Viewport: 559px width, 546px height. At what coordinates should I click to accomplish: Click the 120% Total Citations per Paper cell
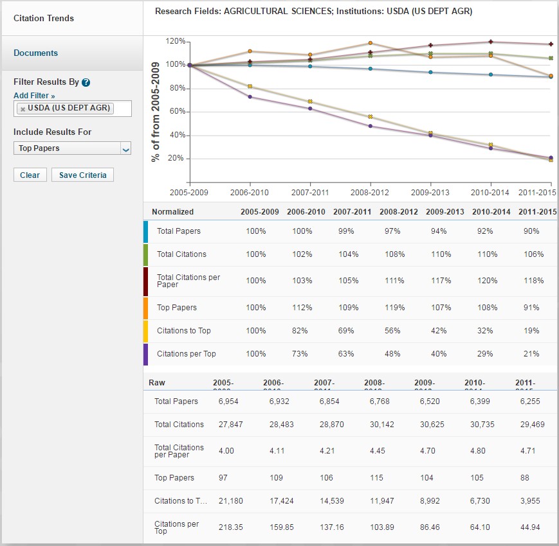(488, 281)
